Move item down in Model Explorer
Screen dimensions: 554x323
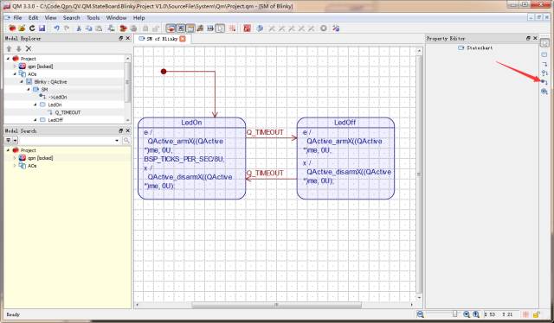click(19, 48)
